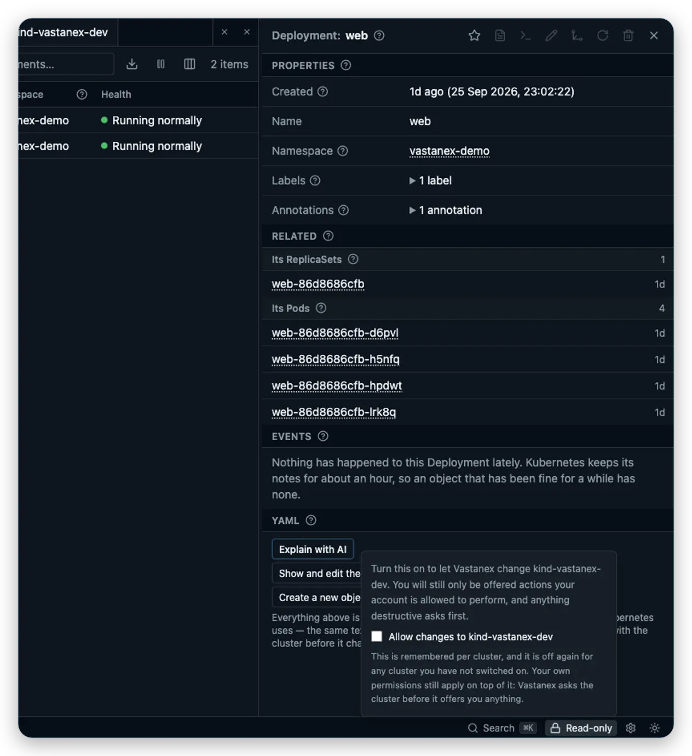Screen dimensions: 692x756
Task: Sort by the Health column header
Action: 116,94
